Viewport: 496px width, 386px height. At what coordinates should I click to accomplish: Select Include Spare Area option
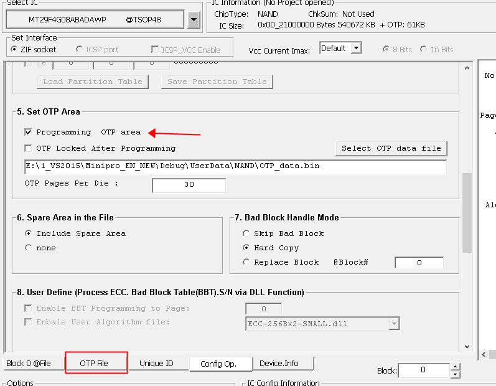(x=28, y=233)
